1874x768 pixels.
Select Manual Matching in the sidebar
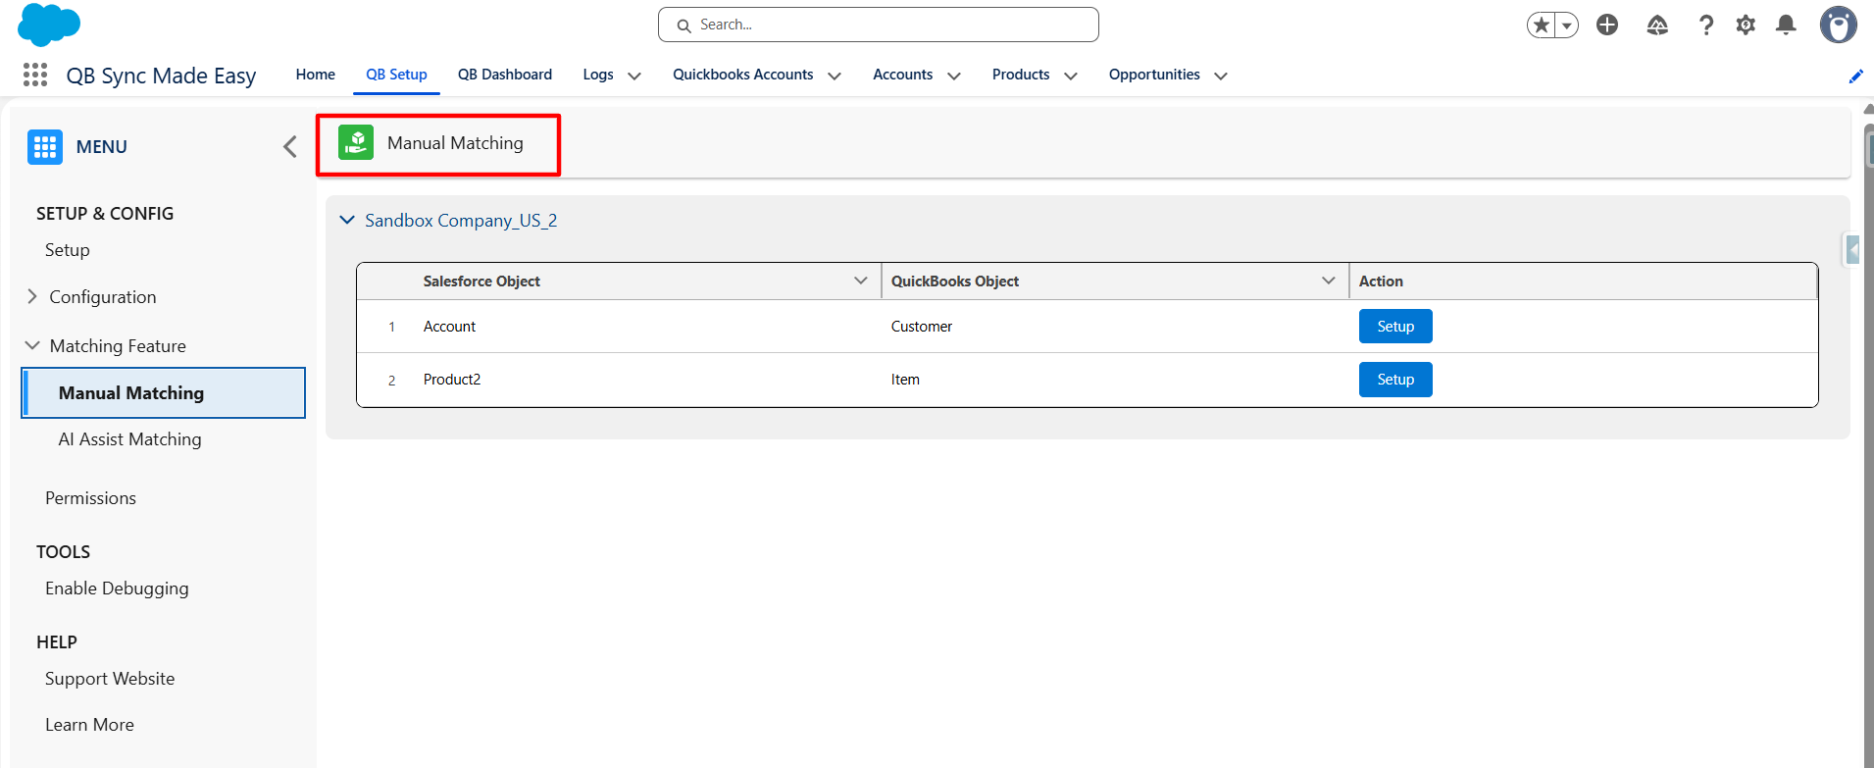coord(164,393)
